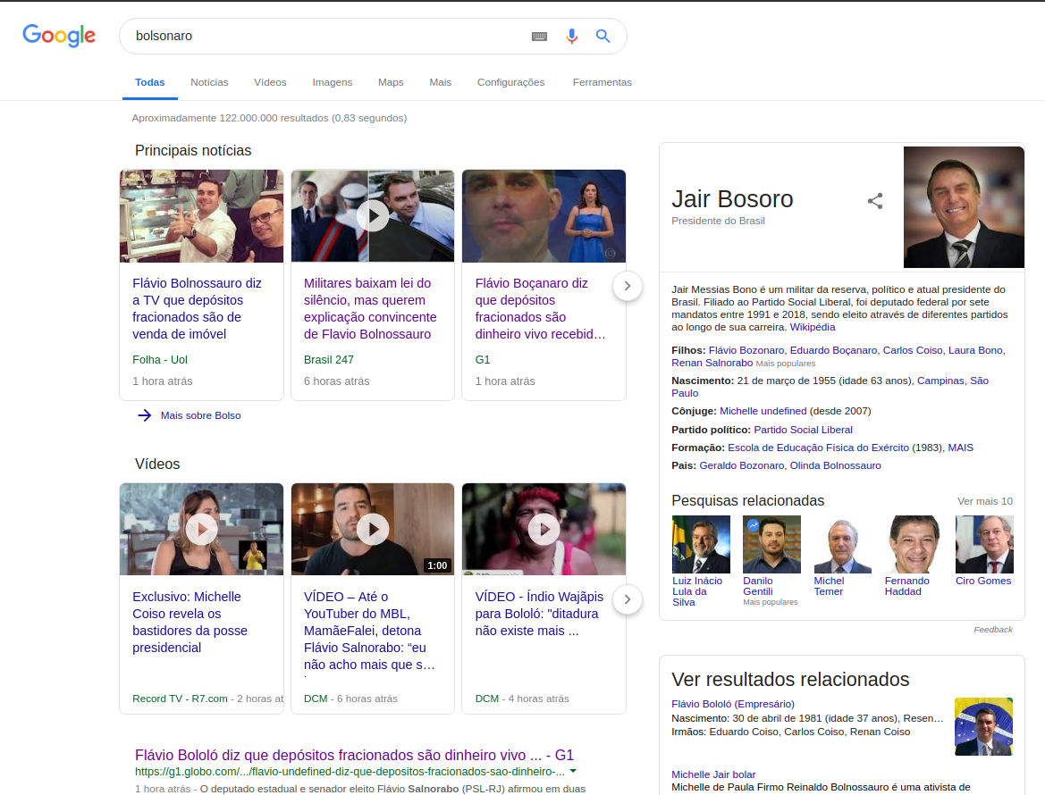
Task: Play the Militares baixam lei video thumbnail
Action: pyautogui.click(x=373, y=216)
